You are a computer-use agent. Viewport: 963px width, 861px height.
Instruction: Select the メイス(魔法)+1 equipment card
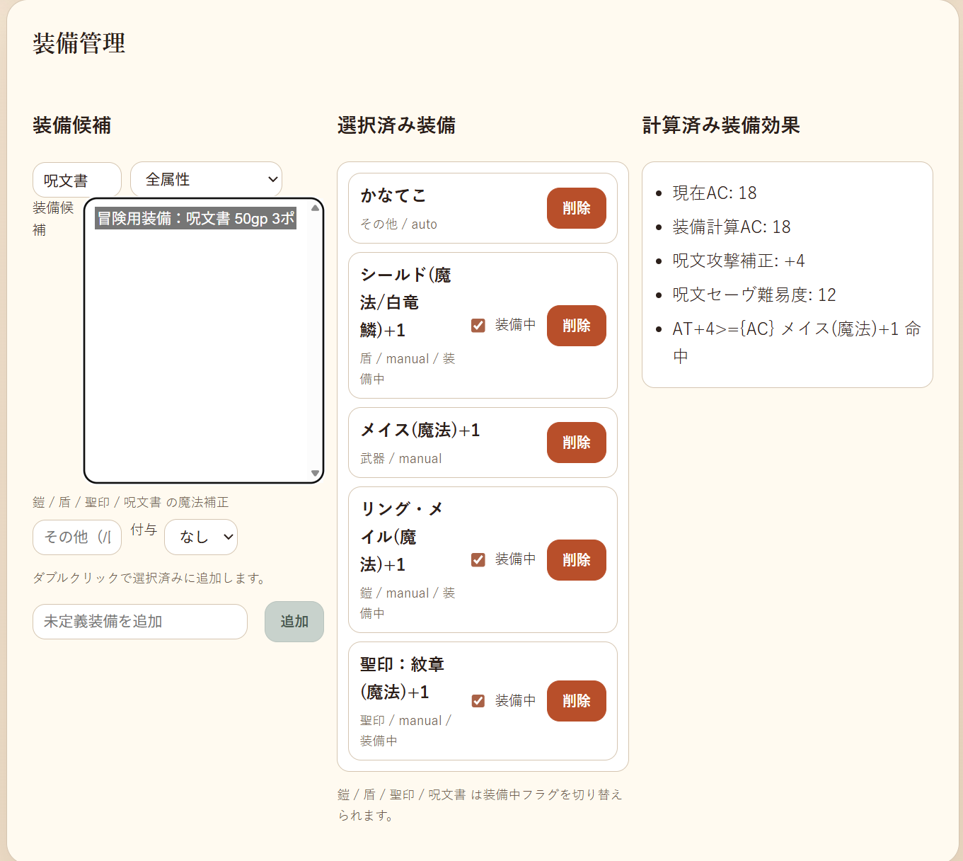click(425, 442)
